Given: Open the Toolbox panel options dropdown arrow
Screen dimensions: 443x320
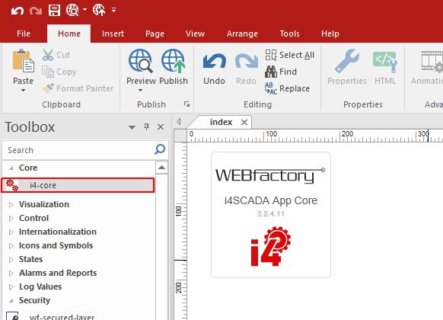Looking at the screenshot, I should click(x=132, y=127).
